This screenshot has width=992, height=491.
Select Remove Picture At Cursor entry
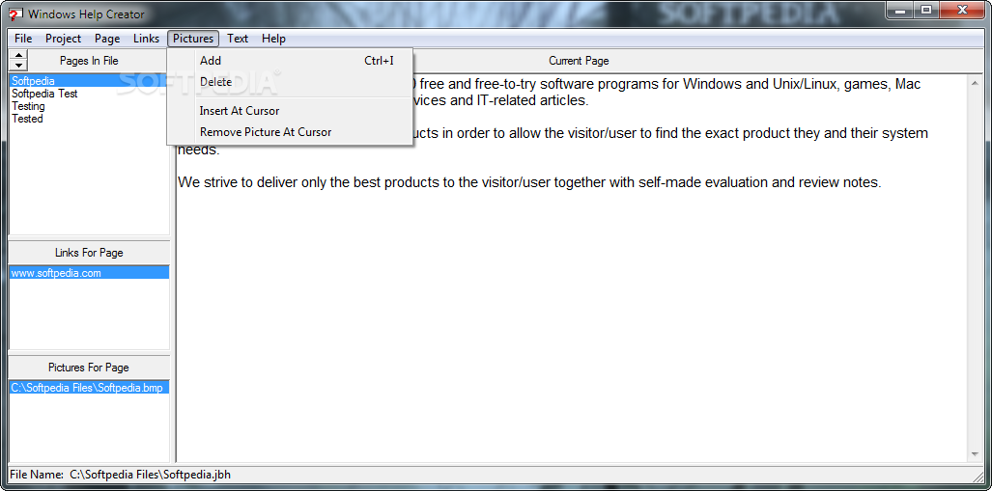pos(290,132)
